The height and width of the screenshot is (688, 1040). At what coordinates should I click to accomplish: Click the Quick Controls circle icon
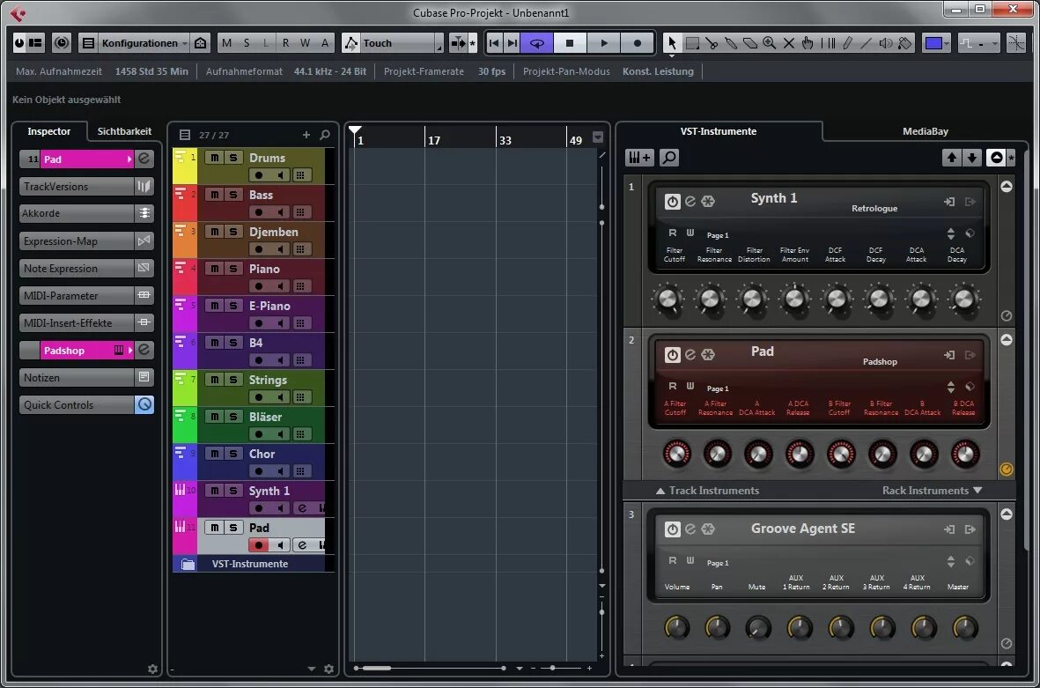[144, 404]
